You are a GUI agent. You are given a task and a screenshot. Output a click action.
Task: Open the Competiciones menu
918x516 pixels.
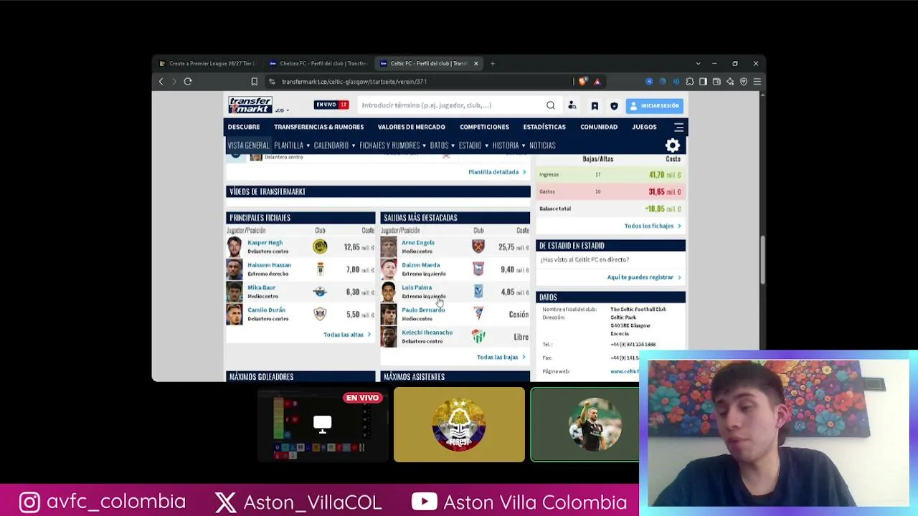click(484, 128)
